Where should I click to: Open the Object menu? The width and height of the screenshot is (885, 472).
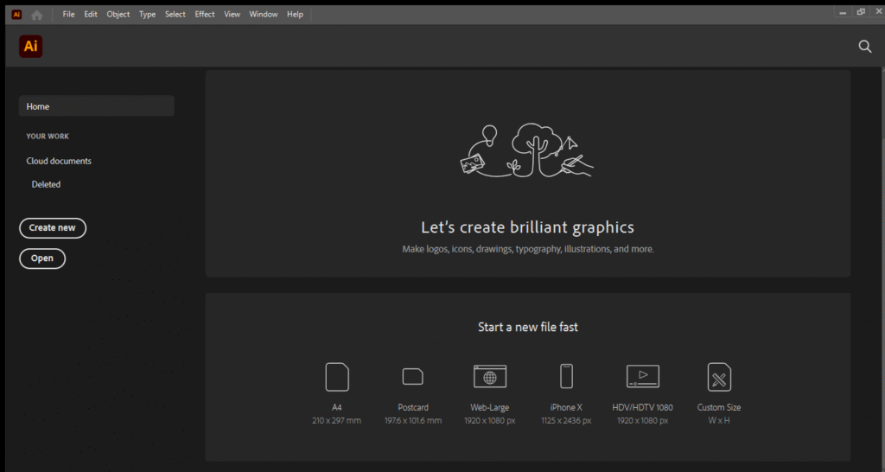click(118, 15)
